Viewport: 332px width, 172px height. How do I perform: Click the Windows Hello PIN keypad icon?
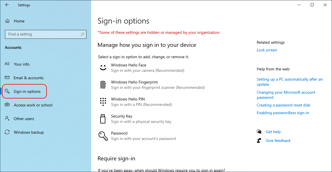point(103,102)
